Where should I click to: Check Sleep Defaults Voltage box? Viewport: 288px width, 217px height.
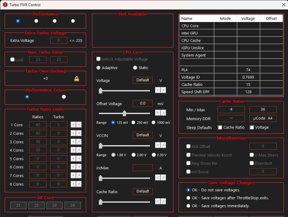252,127
